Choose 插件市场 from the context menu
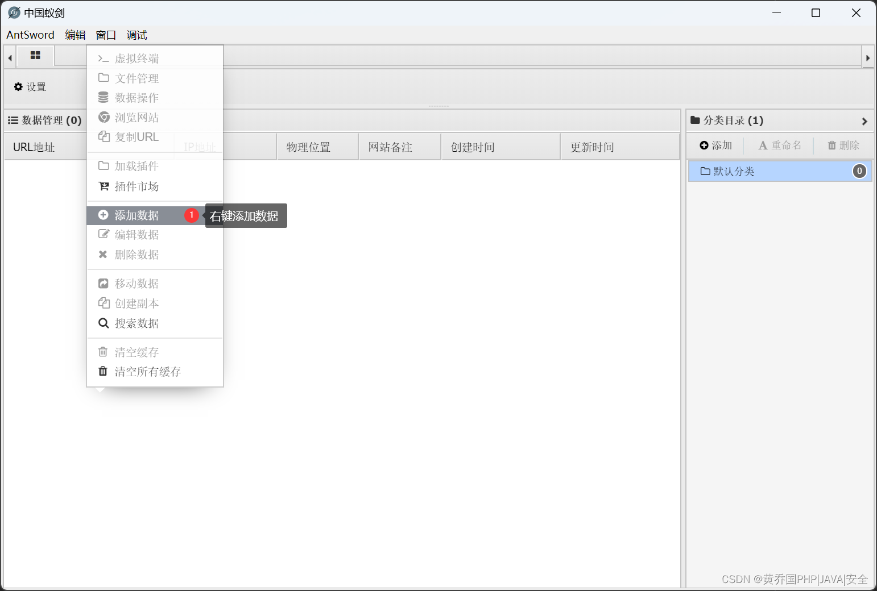The width and height of the screenshot is (877, 591). pos(155,186)
